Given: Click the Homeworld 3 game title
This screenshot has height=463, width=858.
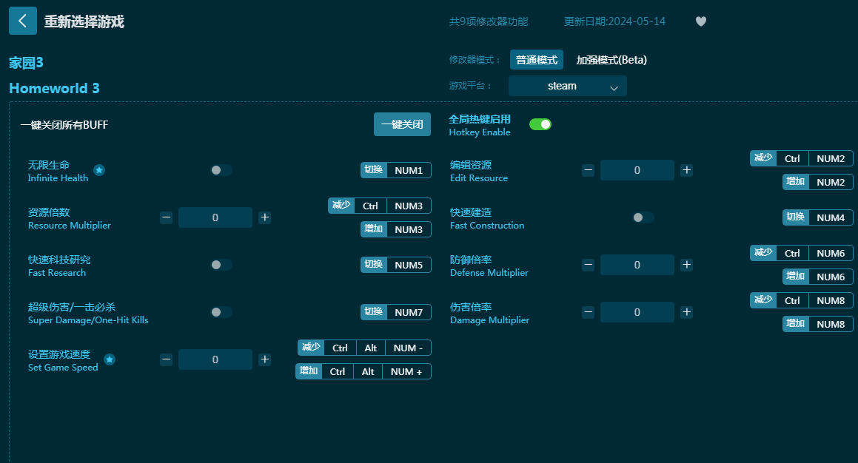Looking at the screenshot, I should [54, 88].
